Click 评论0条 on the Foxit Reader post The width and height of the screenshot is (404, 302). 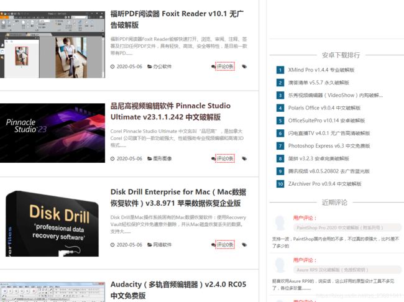pyautogui.click(x=225, y=66)
